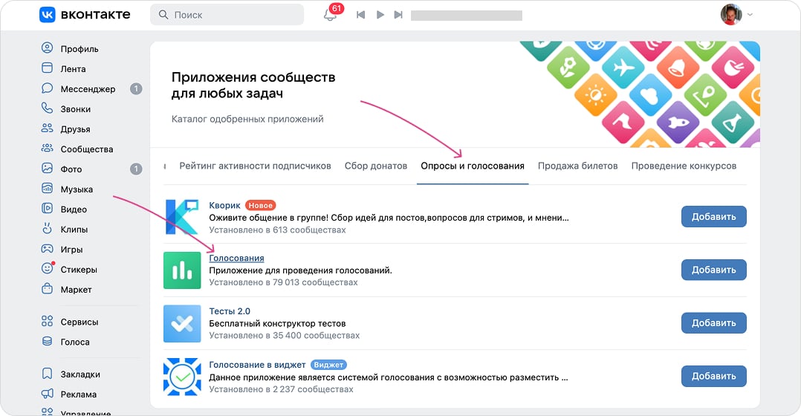Click the Клипы icon
This screenshot has height=416, width=801.
coord(47,229)
